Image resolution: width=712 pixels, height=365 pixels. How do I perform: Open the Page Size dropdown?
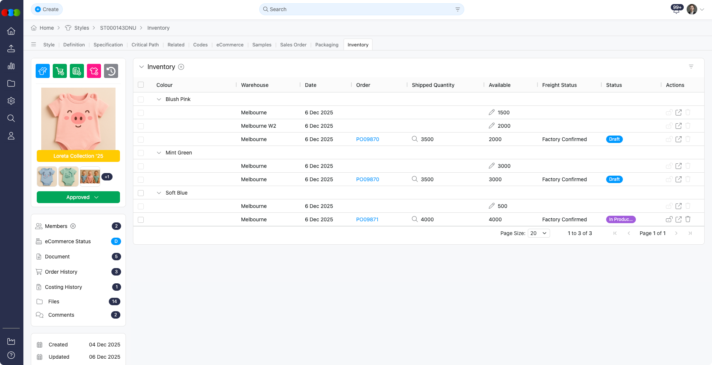539,233
